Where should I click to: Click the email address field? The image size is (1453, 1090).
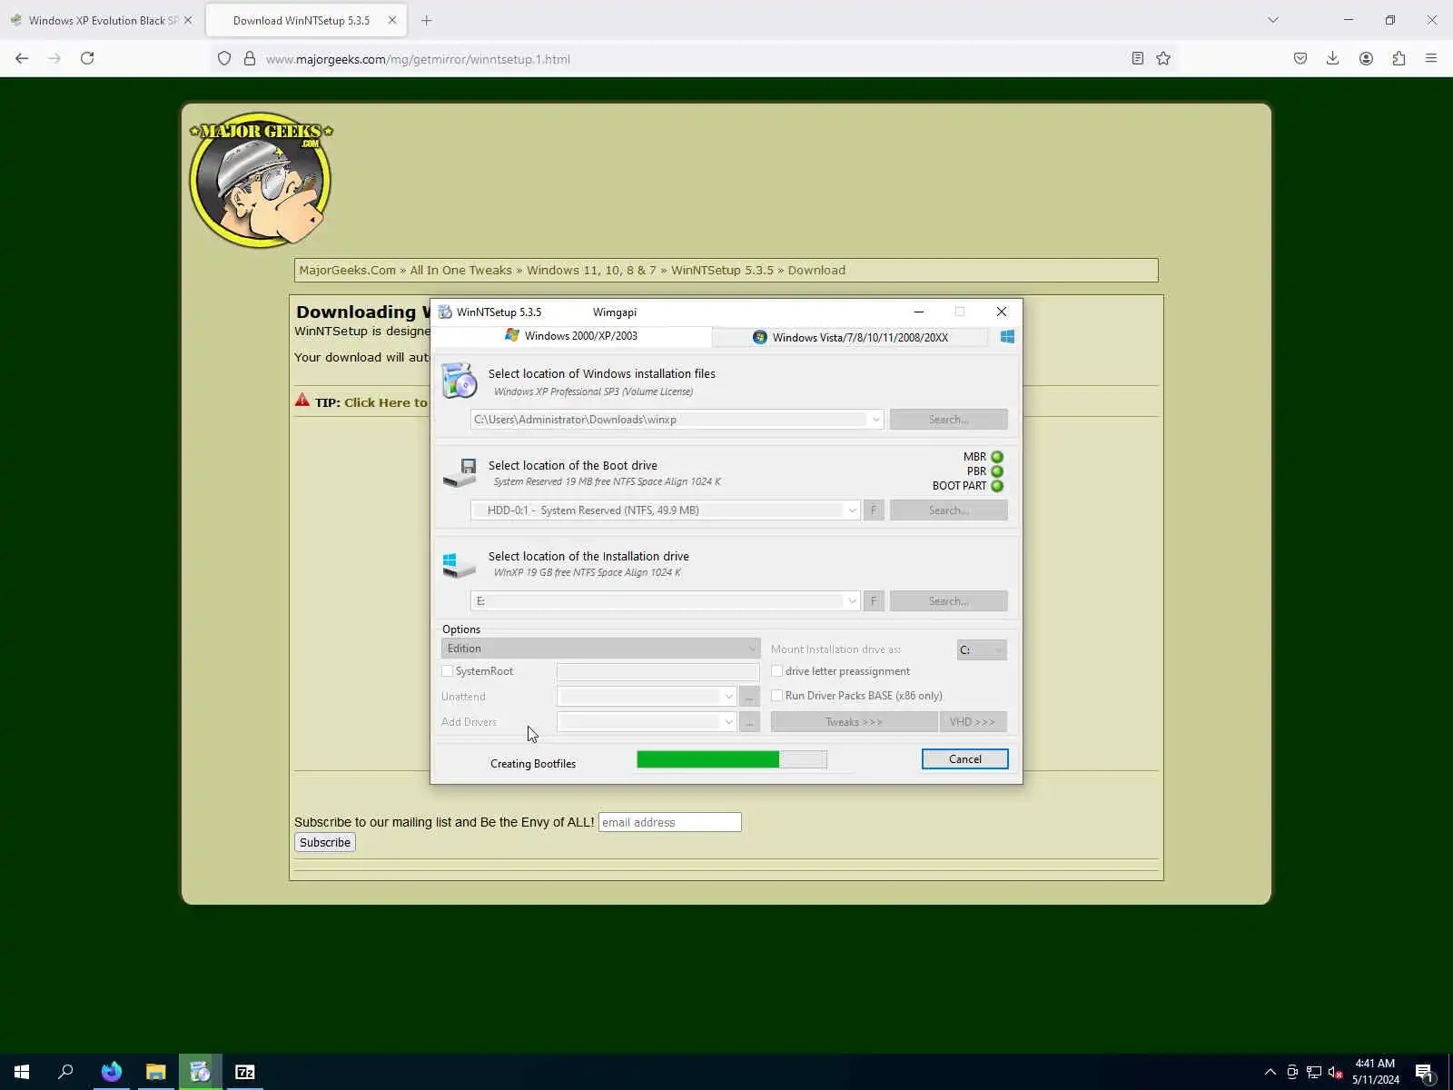[x=670, y=823]
